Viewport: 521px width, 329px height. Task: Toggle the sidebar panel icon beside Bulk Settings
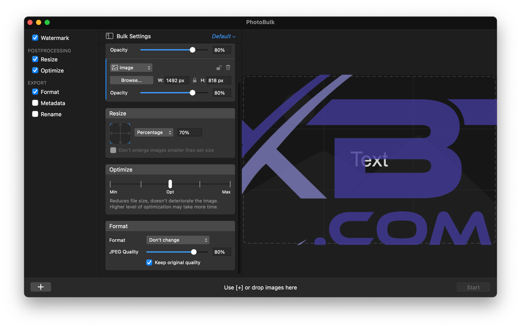coord(109,36)
